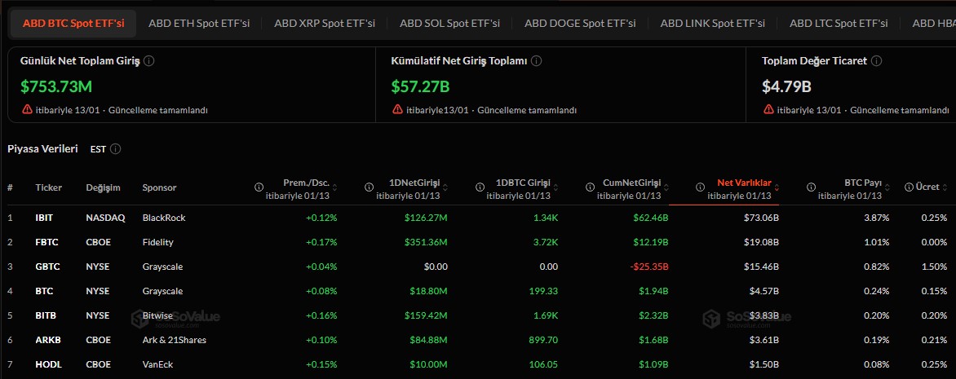The image size is (956, 379).
Task: Click the red warning icon under $57.27B
Action: point(398,109)
